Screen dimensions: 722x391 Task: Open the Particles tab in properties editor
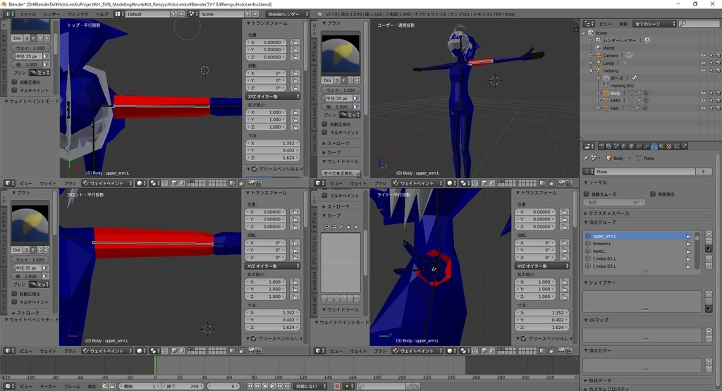click(x=676, y=147)
